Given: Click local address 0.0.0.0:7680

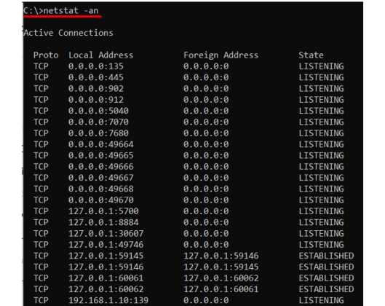Looking at the screenshot, I should coord(98,133).
